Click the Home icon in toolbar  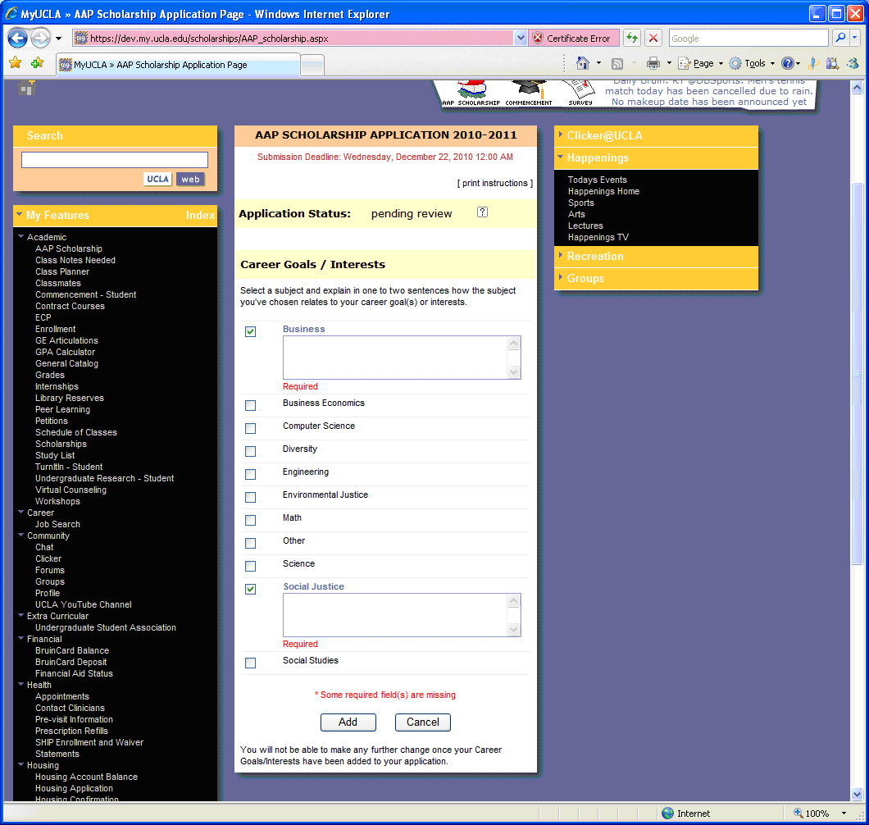583,63
